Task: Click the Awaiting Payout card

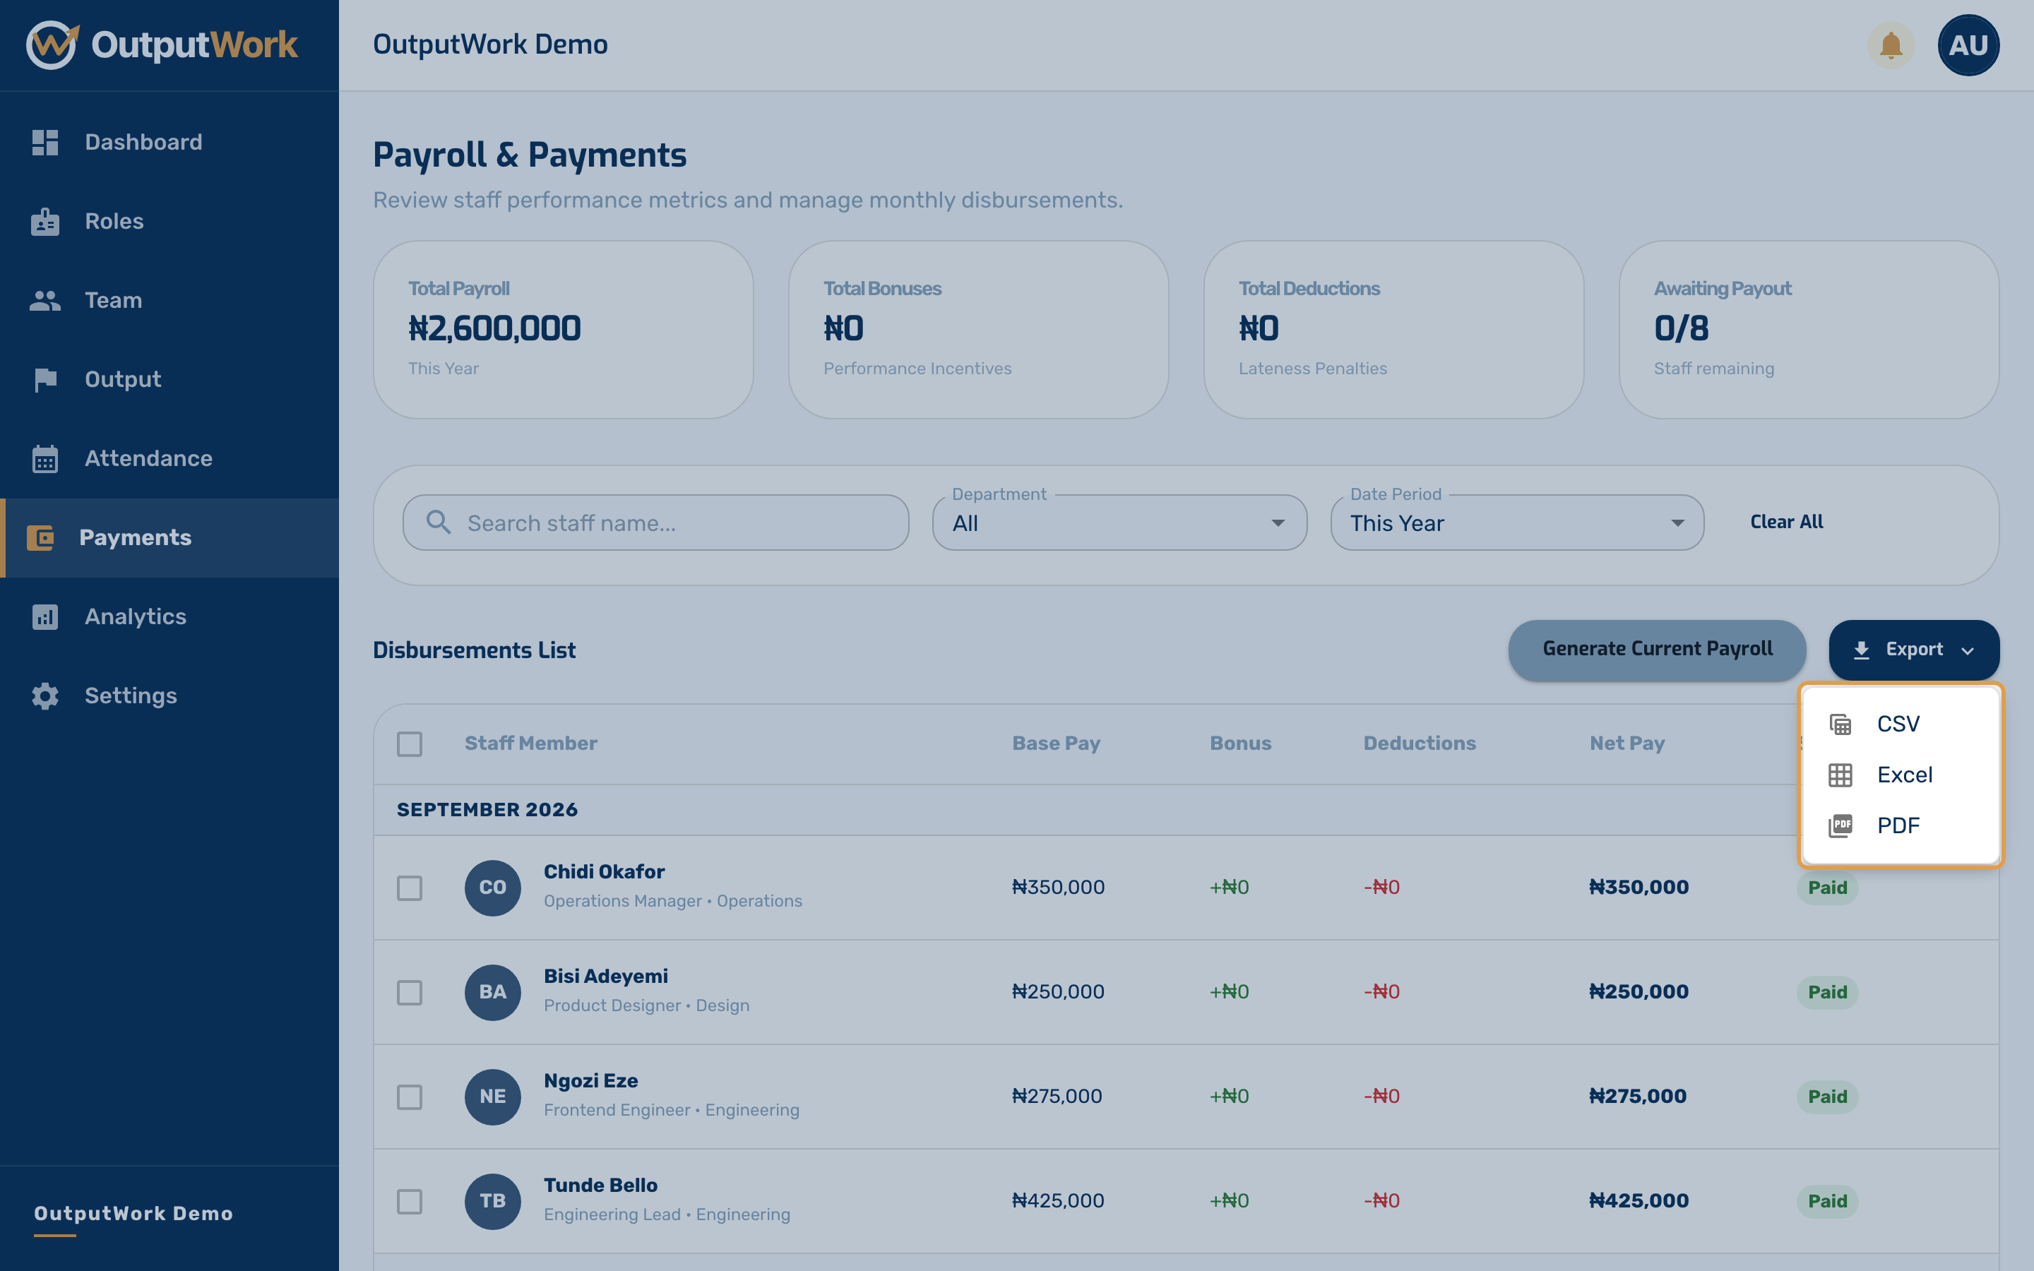Action: coord(1809,330)
